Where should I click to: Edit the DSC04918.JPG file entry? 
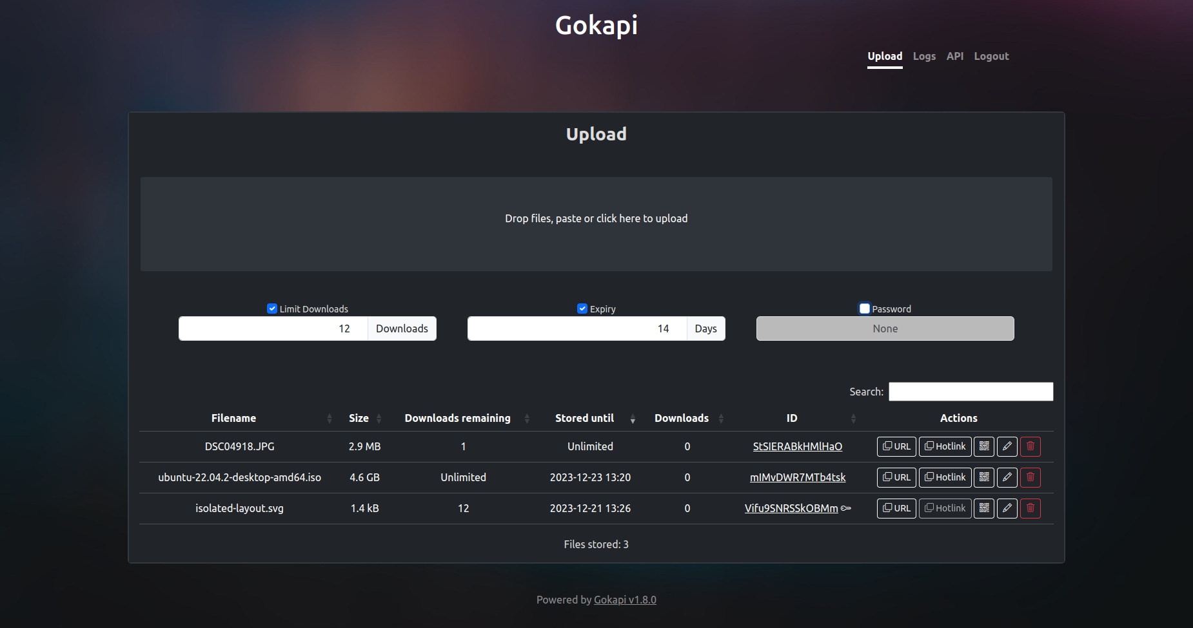click(1007, 446)
